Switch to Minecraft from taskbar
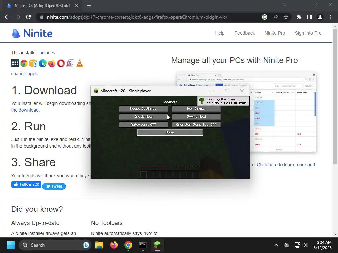Screen dimensions: 338x253 157,245
